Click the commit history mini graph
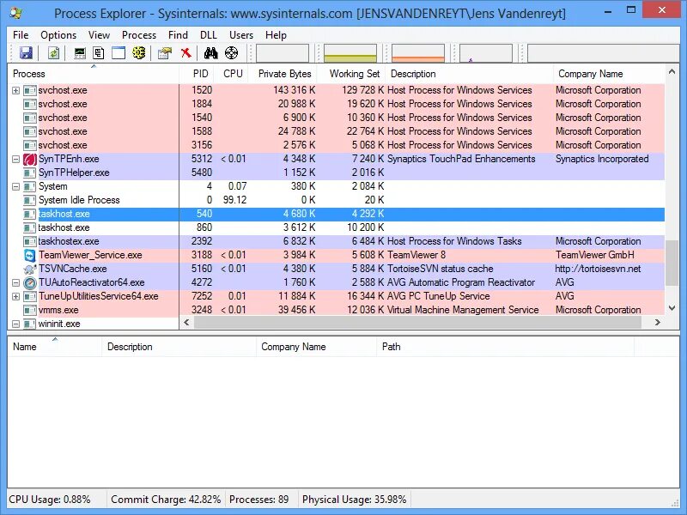 pyautogui.click(x=350, y=53)
